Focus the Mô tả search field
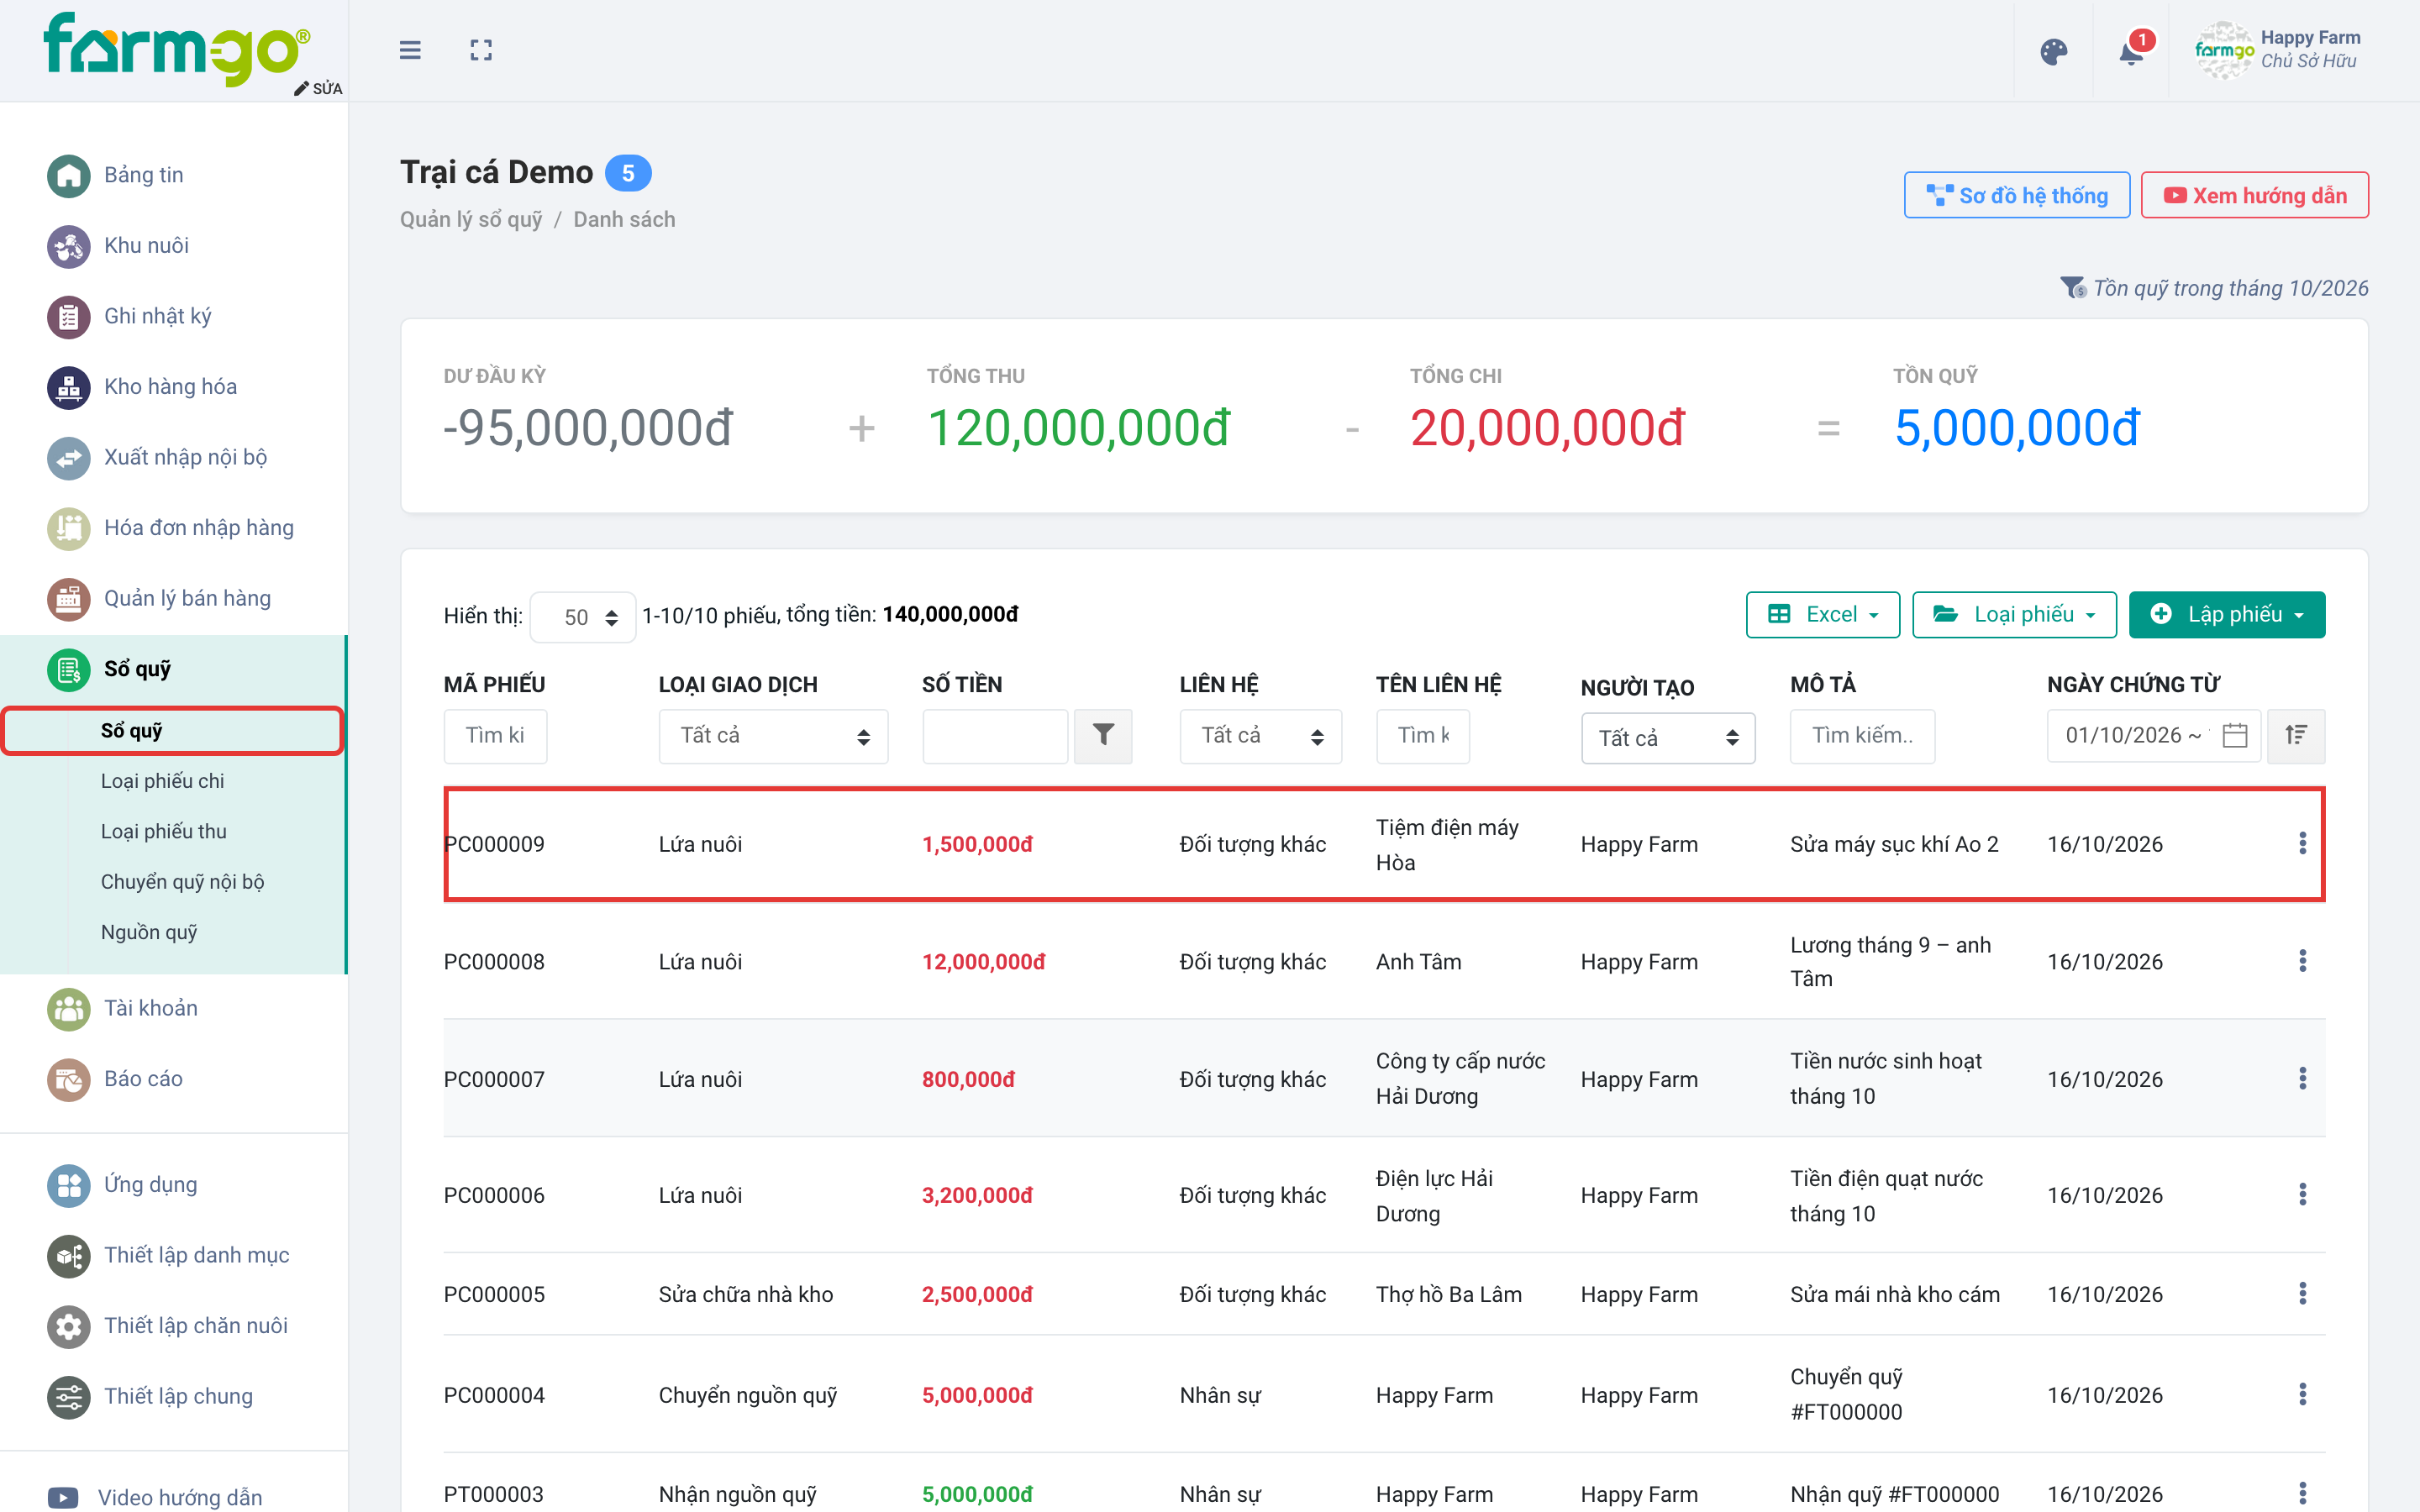 [1862, 736]
